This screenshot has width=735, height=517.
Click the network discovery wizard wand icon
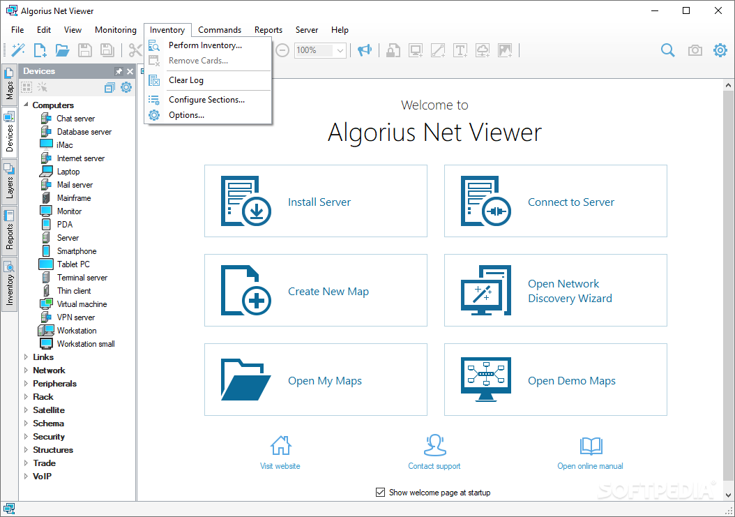18,50
